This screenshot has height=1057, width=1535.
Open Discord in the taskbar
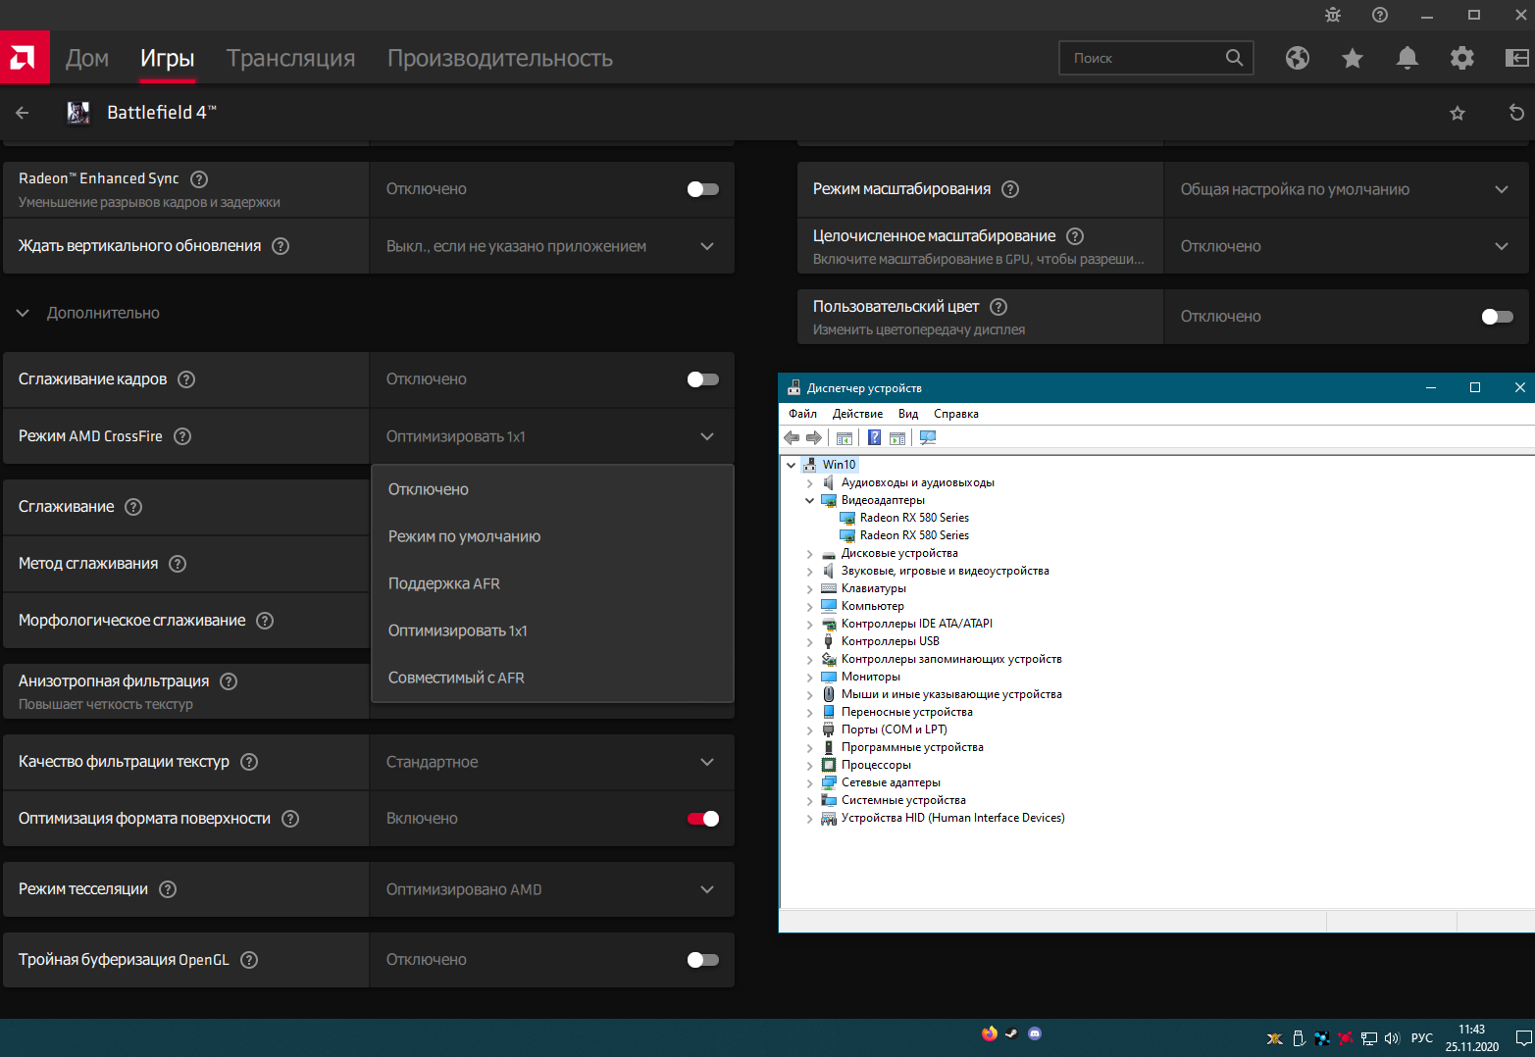[x=1035, y=1033]
